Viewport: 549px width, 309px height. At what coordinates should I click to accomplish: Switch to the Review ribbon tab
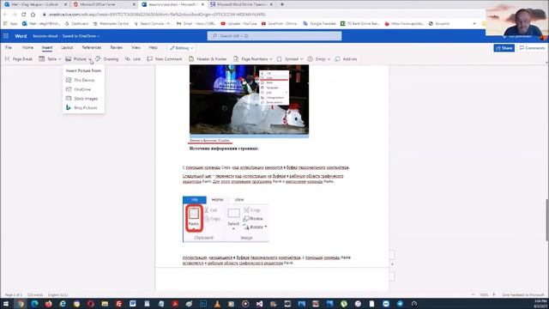(117, 48)
